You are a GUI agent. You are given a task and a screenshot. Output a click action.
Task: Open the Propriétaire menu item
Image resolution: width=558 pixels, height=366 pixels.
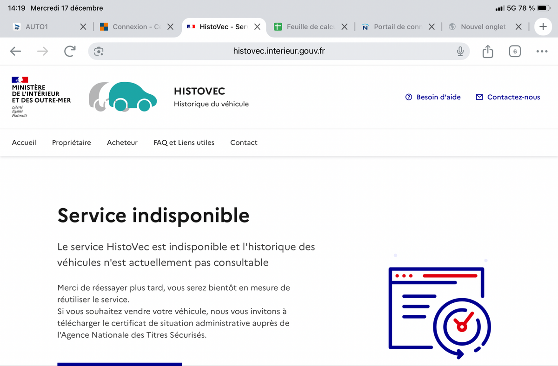[72, 143]
